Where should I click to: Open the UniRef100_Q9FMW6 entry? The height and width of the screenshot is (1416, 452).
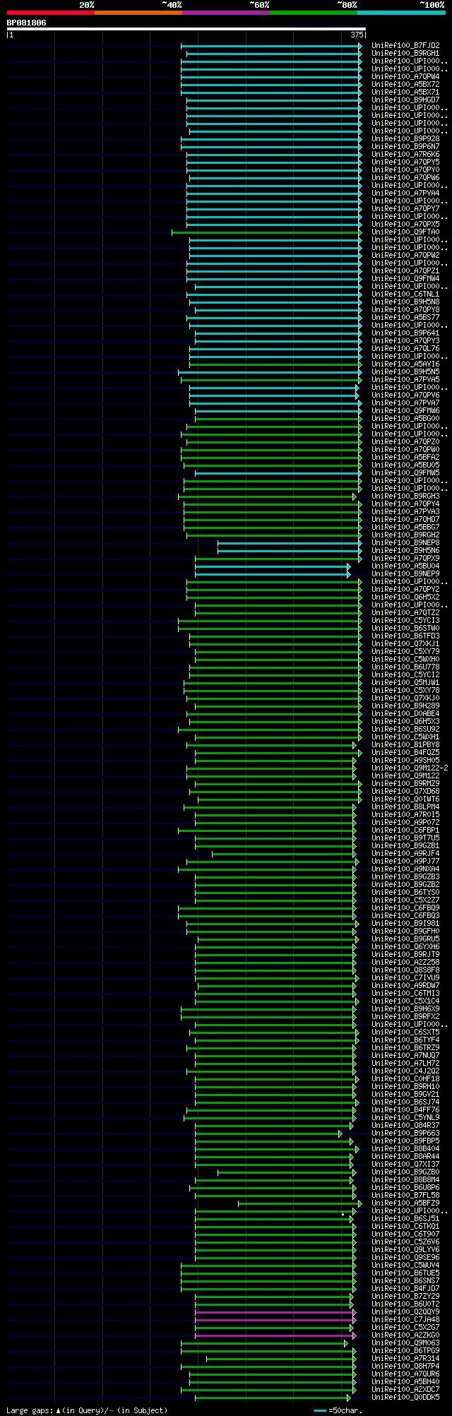coord(405,410)
